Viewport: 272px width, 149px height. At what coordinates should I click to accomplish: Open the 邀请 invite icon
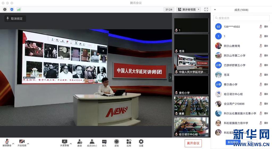click(x=79, y=143)
